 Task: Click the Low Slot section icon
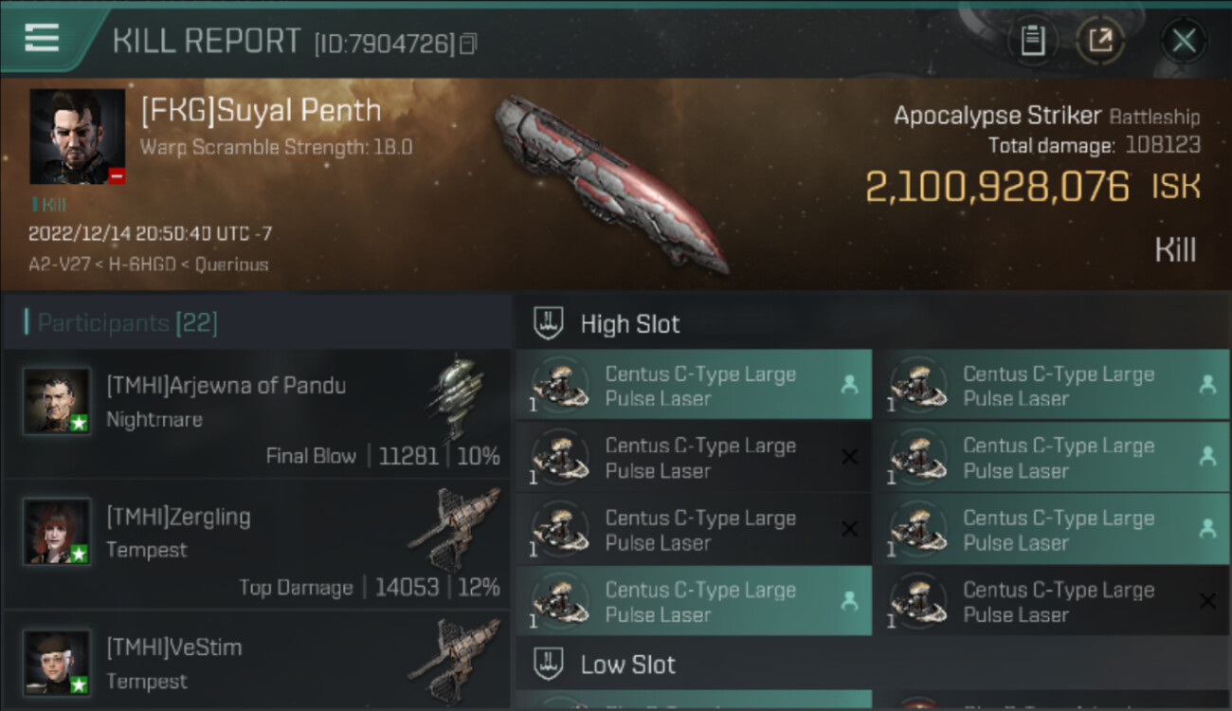pyautogui.click(x=550, y=664)
